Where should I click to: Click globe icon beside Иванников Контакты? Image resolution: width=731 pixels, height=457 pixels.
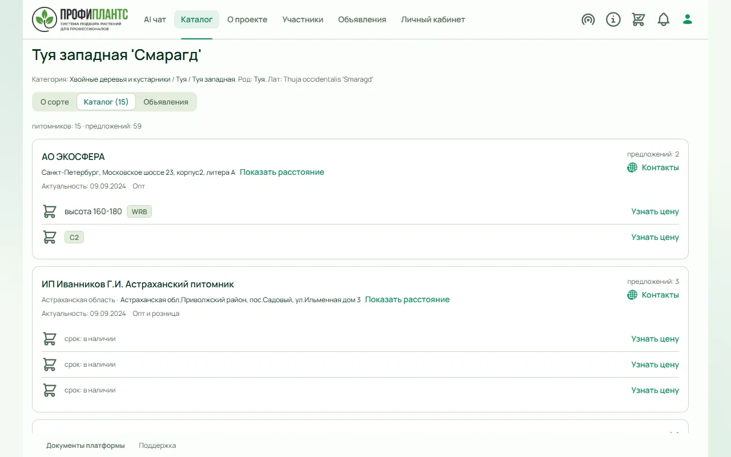[632, 295]
